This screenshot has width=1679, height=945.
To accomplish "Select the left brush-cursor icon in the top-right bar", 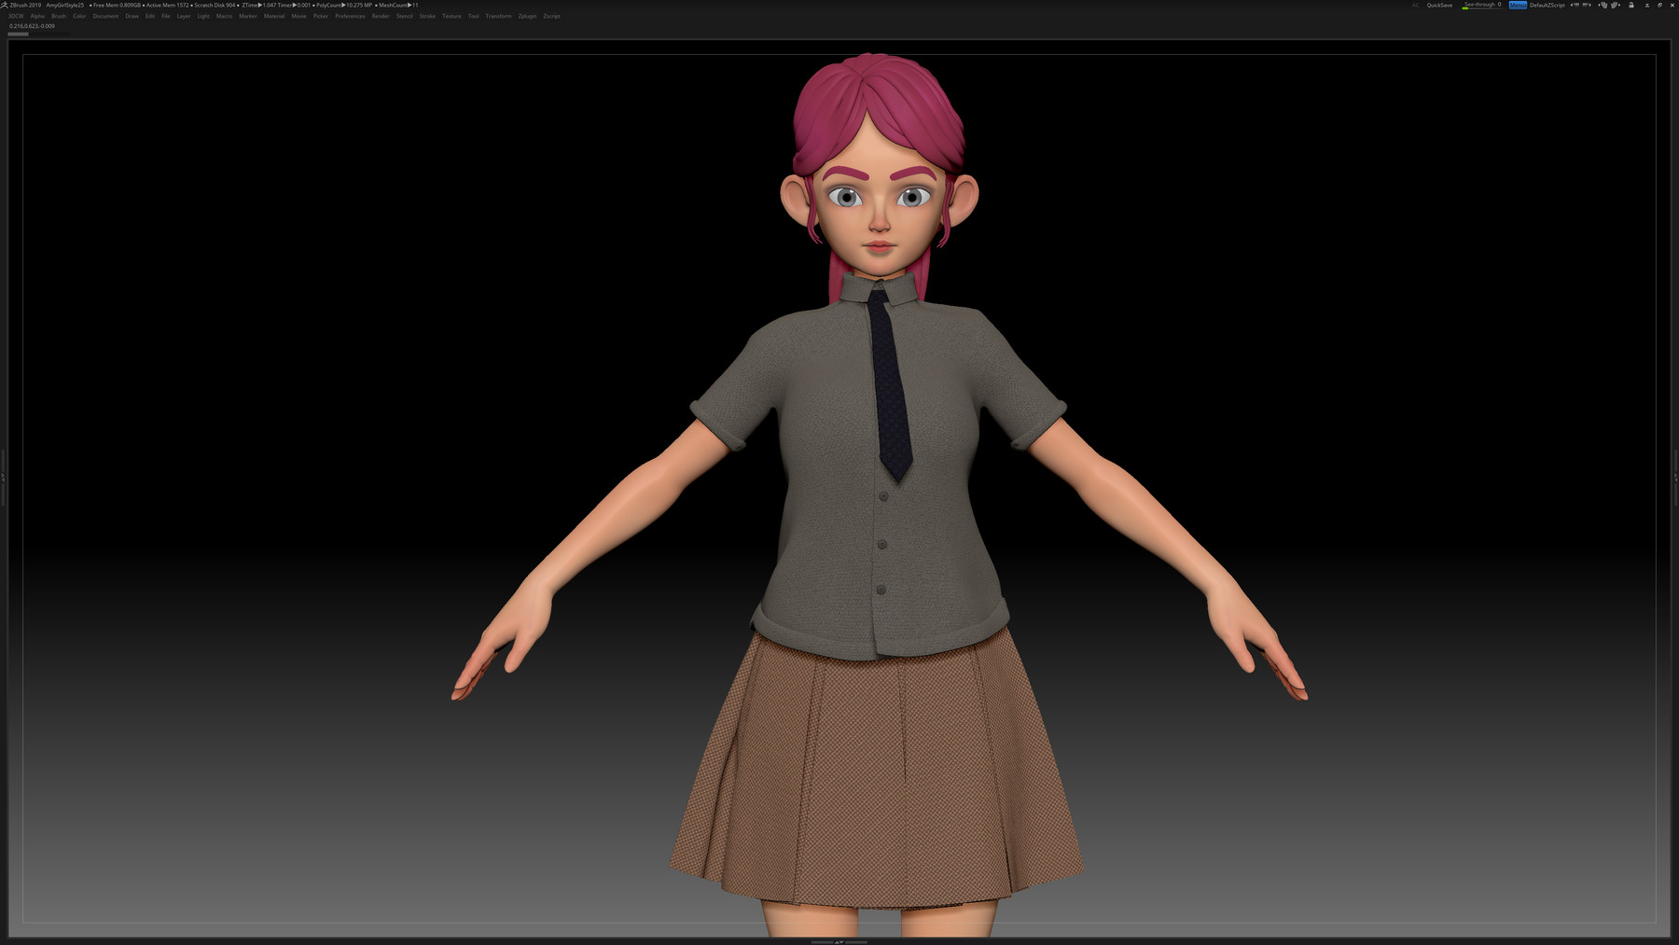I will pos(1604,6).
